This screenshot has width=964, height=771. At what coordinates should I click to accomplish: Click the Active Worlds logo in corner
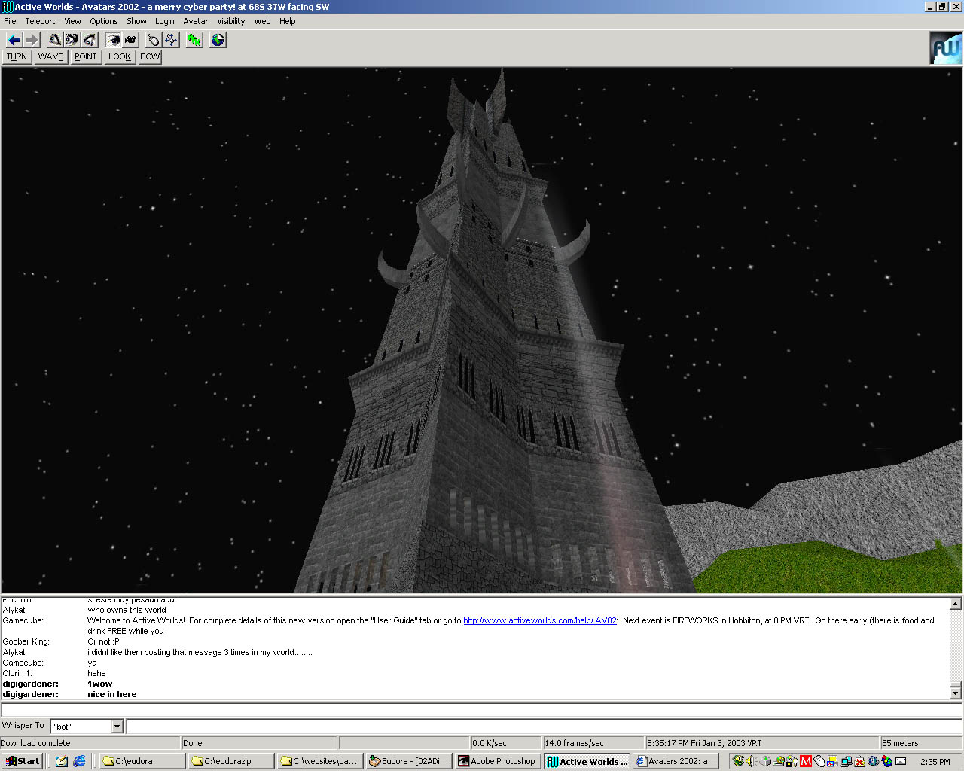tap(946, 48)
